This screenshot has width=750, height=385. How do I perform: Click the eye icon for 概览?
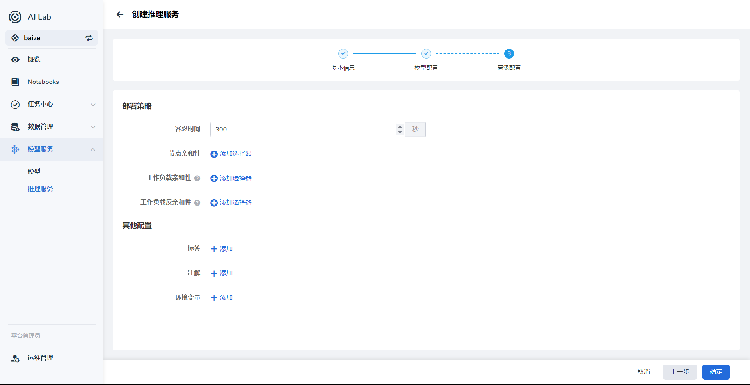(x=15, y=60)
